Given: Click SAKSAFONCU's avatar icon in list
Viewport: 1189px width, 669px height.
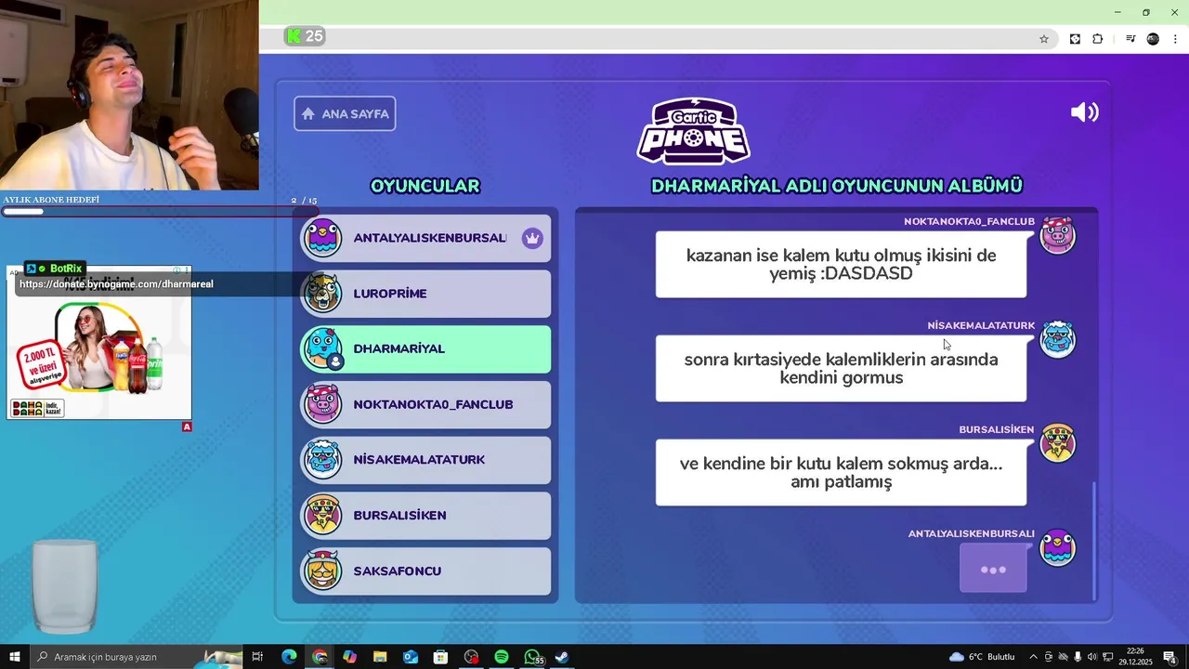Looking at the screenshot, I should point(322,571).
